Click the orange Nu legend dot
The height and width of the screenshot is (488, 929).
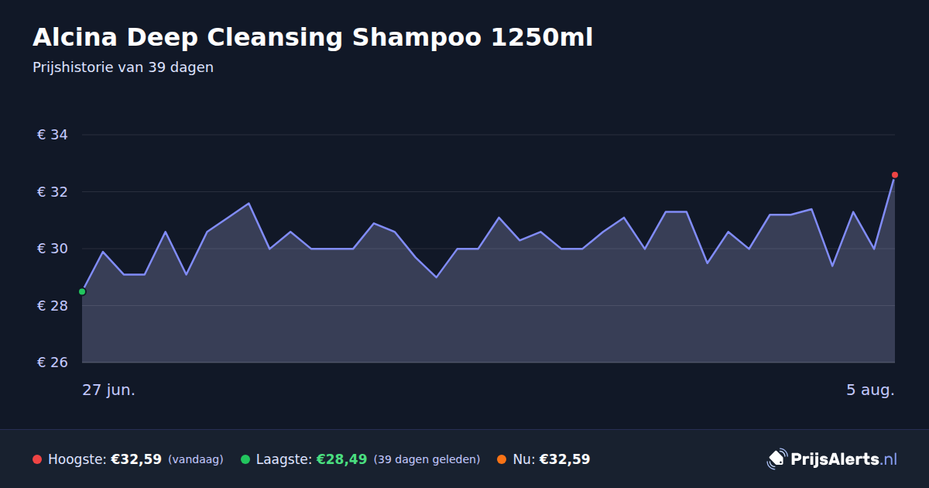pyautogui.click(x=502, y=459)
